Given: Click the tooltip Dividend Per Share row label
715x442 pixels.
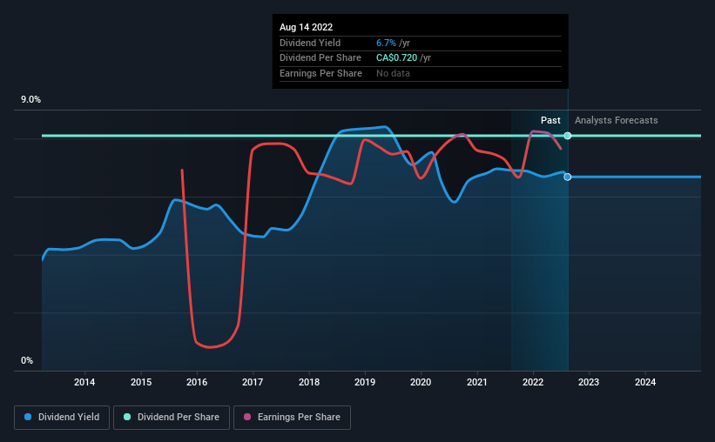Looking at the screenshot, I should (320, 58).
